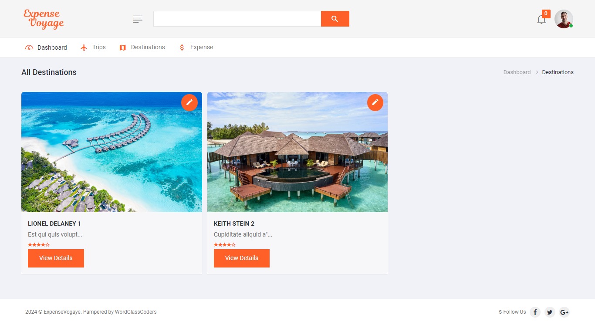View Details for Lionel Delaney 1
The height and width of the screenshot is (325, 595).
click(56, 258)
